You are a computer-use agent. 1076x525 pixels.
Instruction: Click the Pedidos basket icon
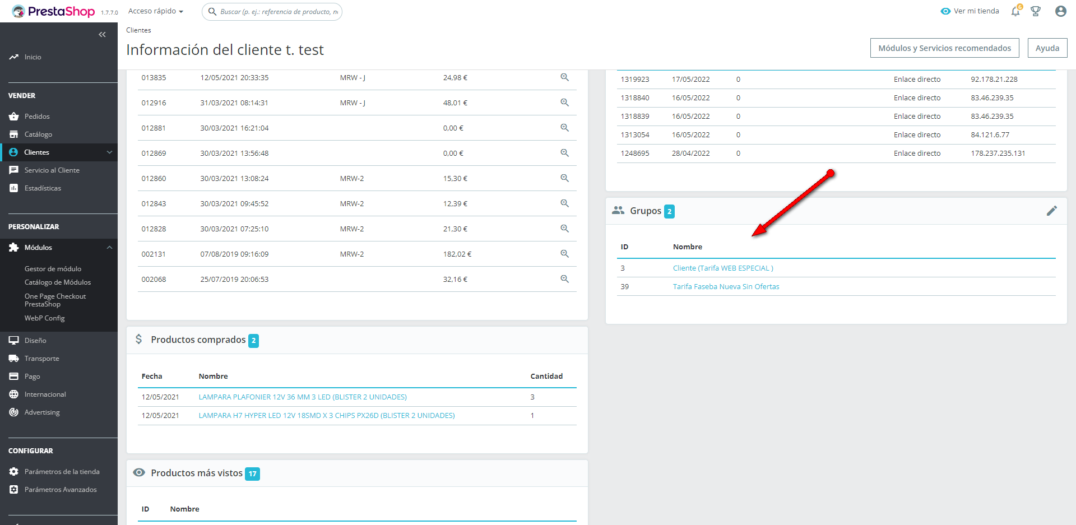14,116
